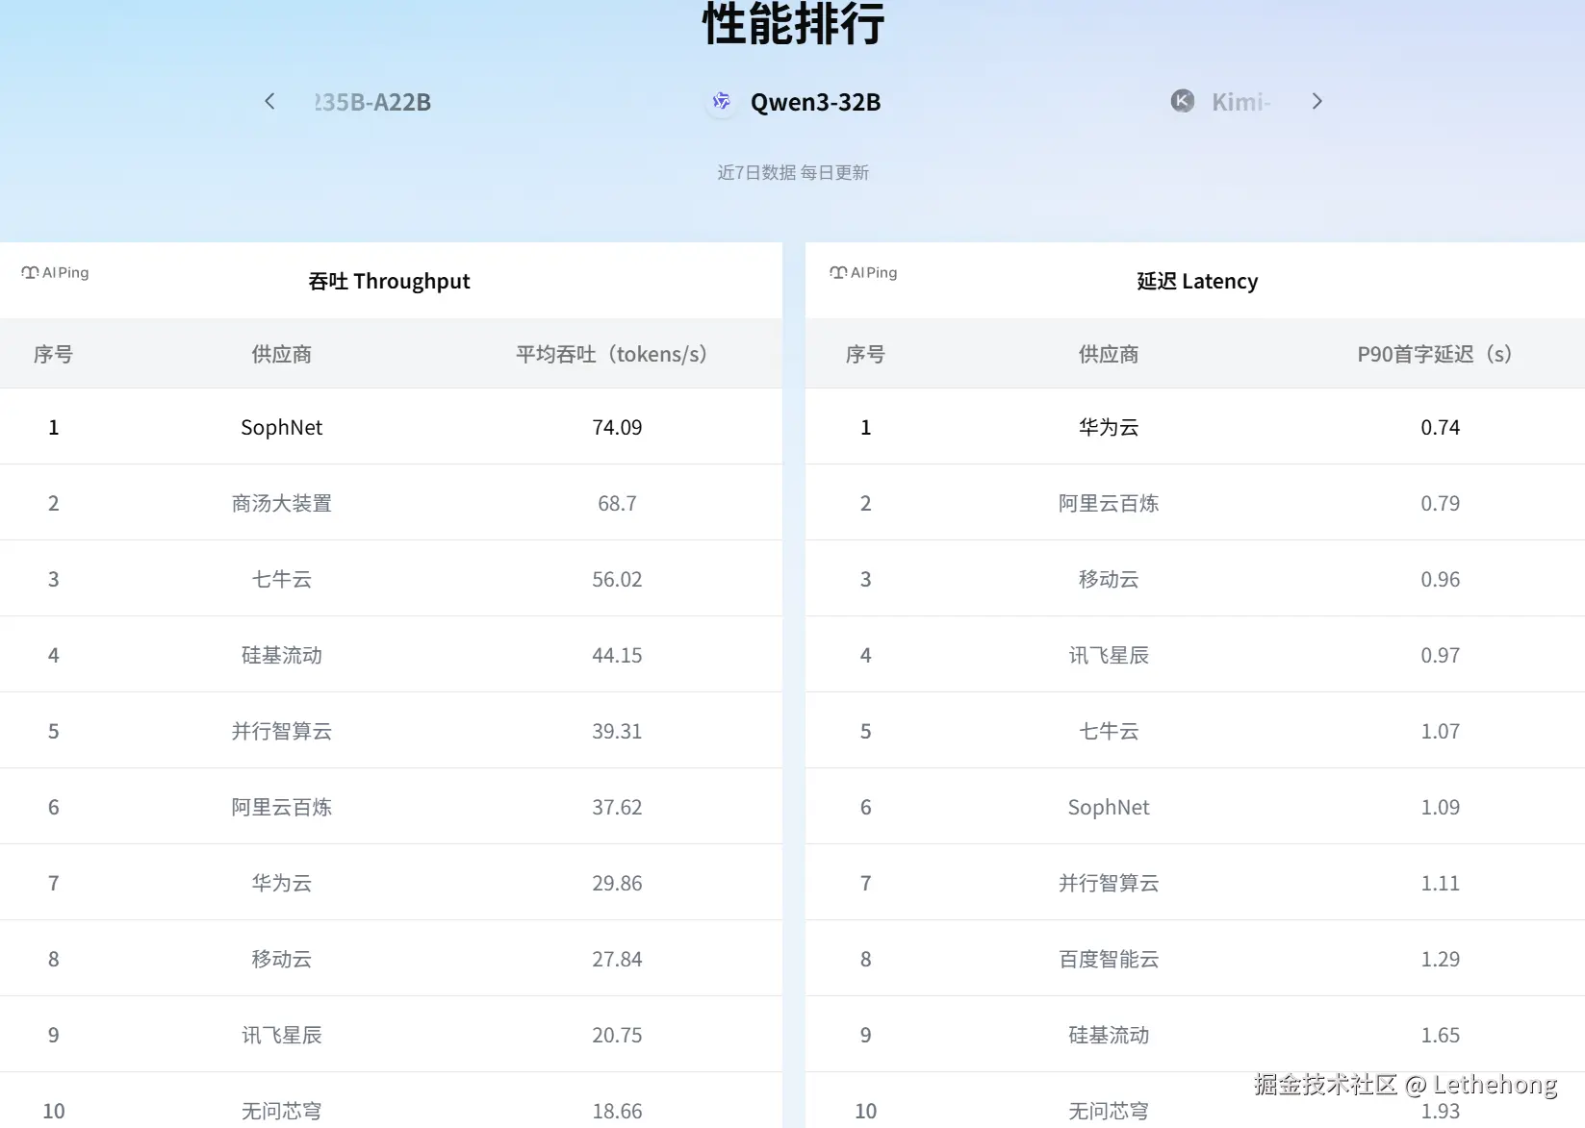
Task: Select 华为云 in the Latency table
Action: tap(1109, 427)
